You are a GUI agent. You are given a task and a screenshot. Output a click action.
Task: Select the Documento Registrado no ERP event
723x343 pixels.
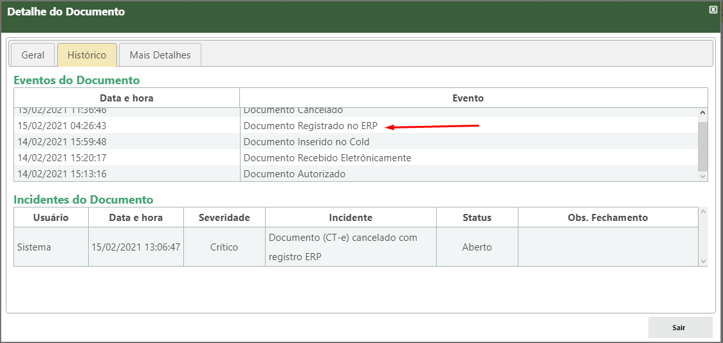(310, 126)
